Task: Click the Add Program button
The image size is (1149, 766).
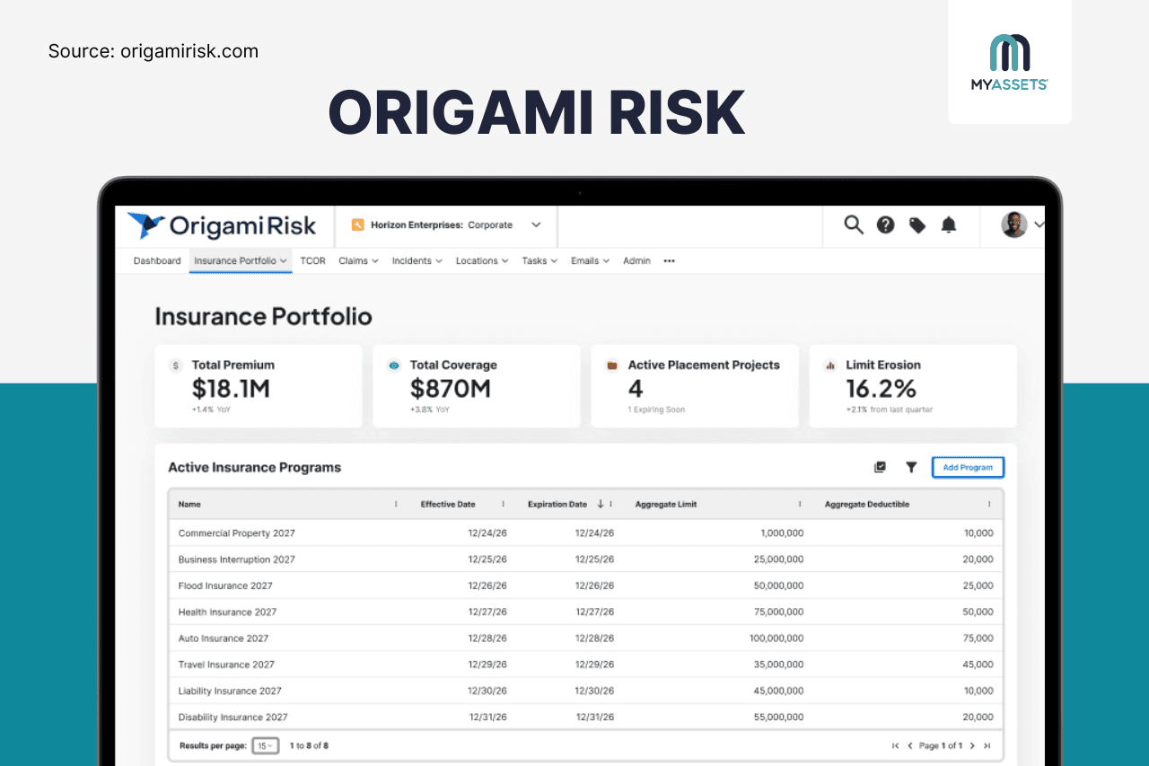Action: [x=968, y=467]
